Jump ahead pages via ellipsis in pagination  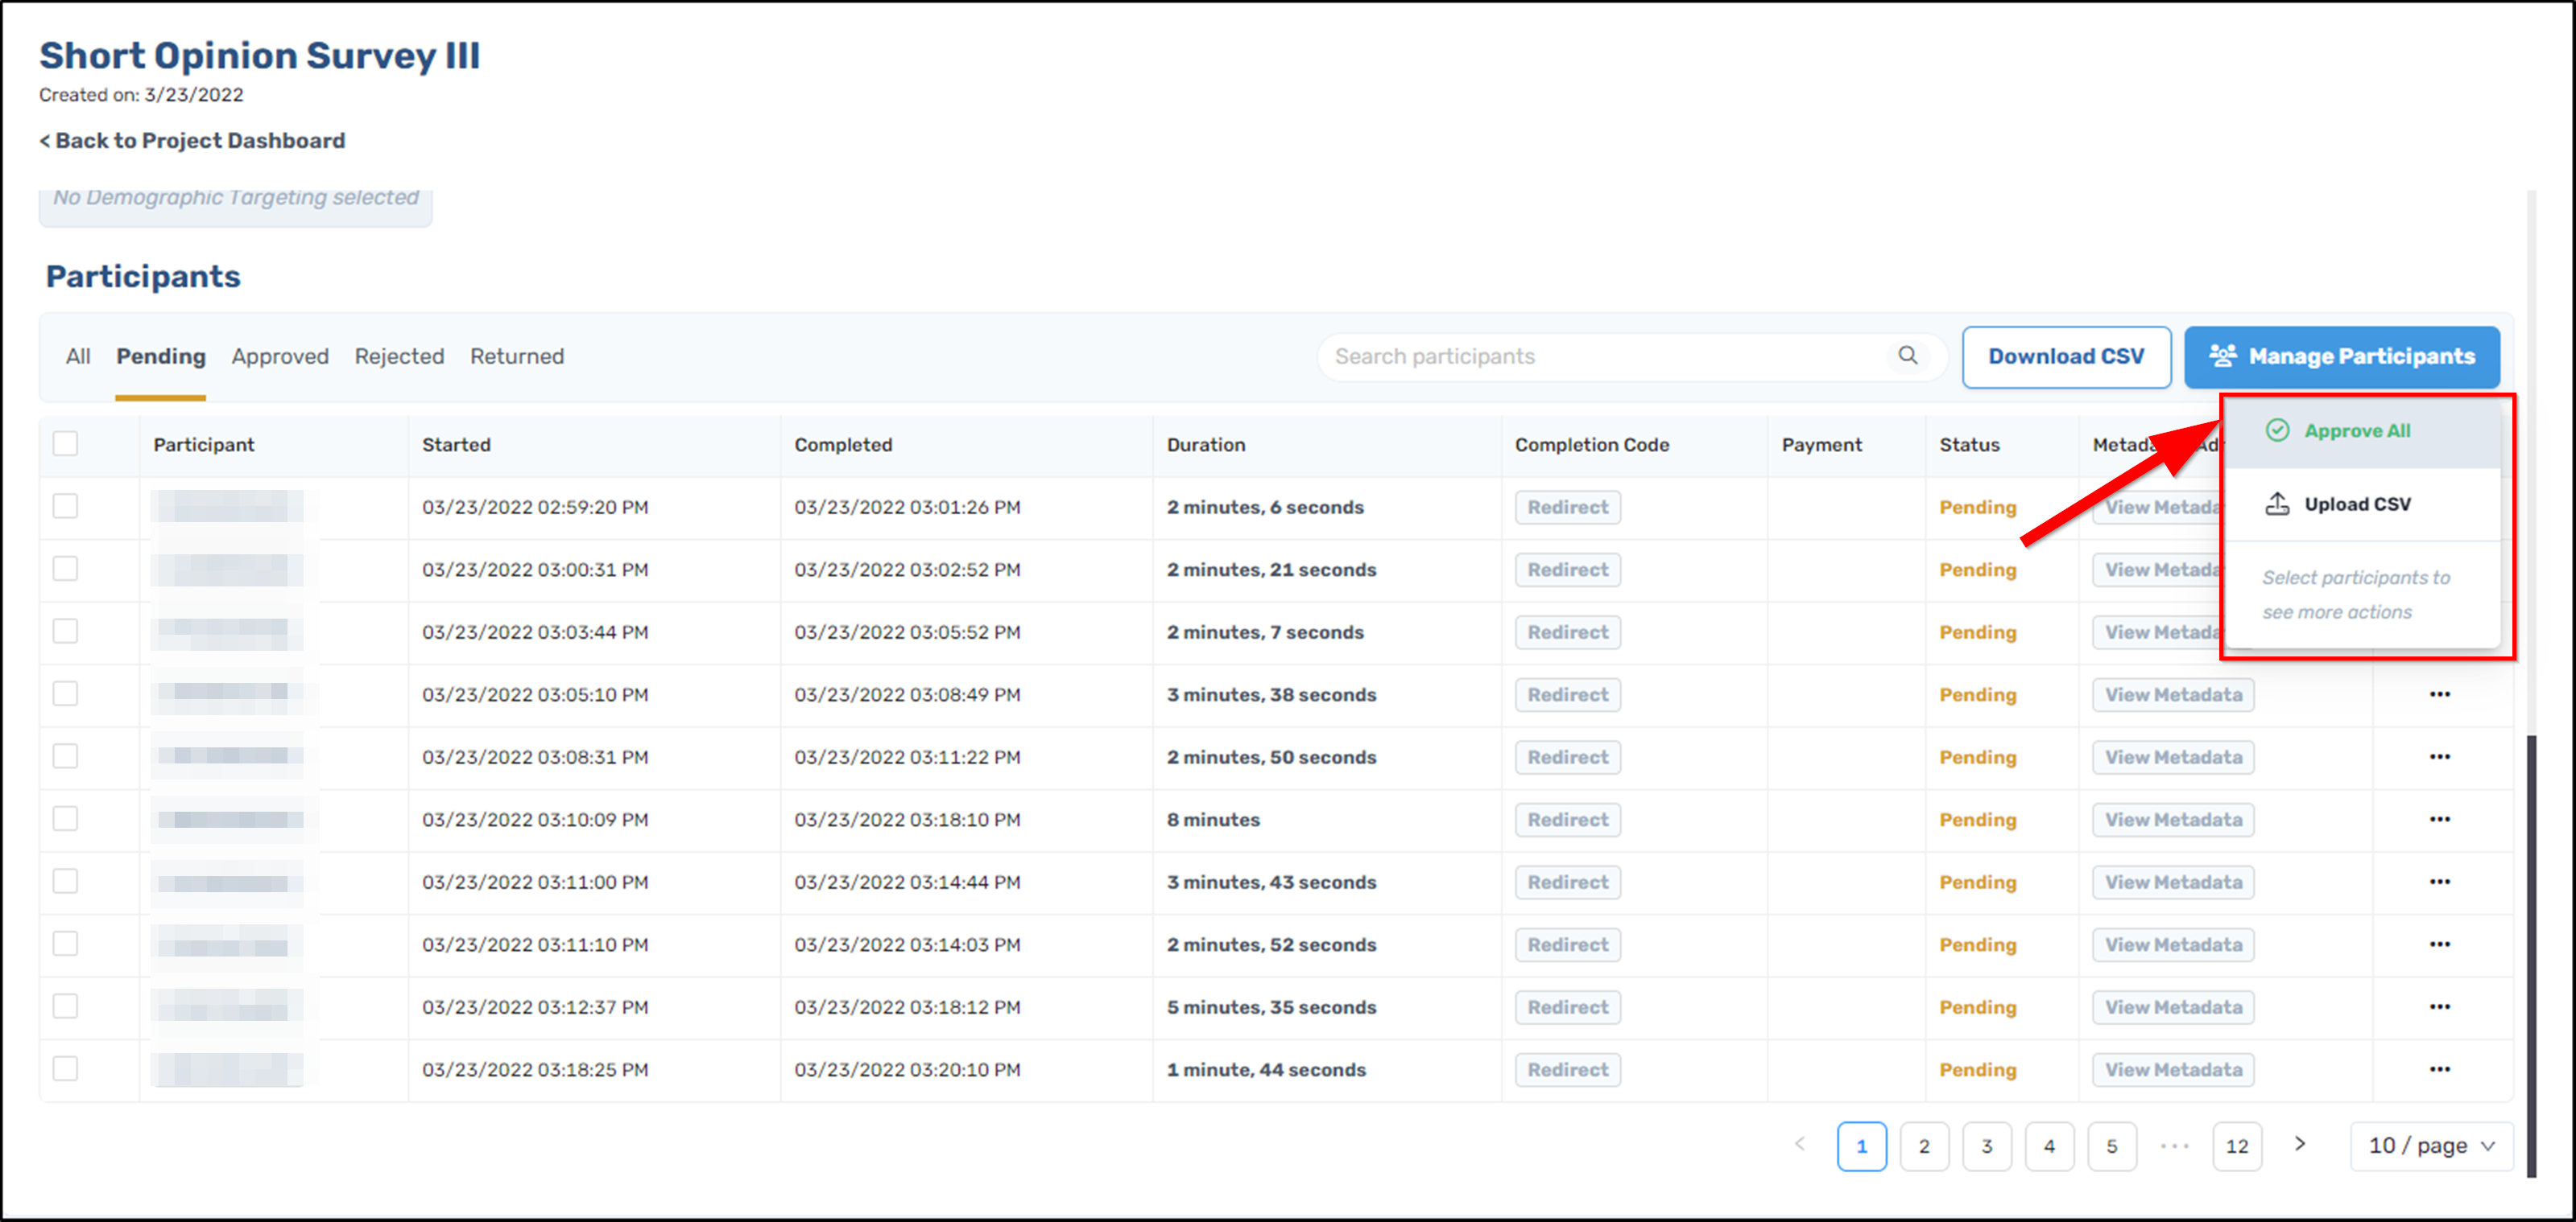2174,1146
